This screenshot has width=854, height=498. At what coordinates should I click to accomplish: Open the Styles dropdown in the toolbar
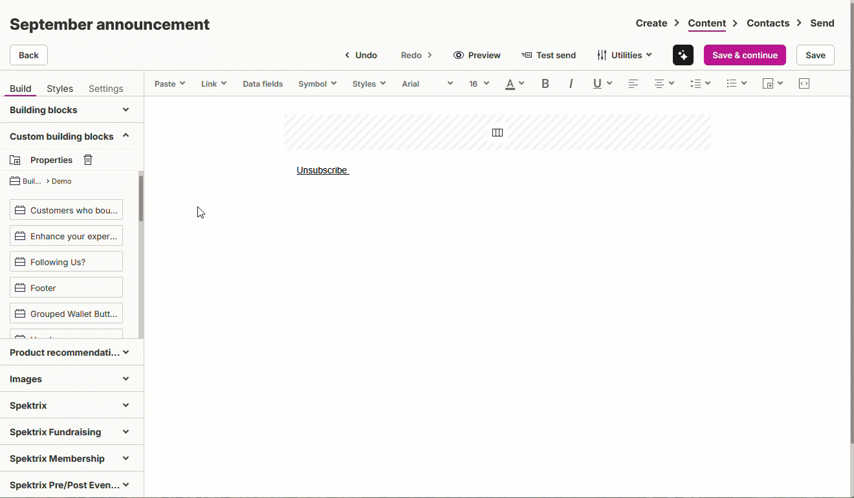369,83
